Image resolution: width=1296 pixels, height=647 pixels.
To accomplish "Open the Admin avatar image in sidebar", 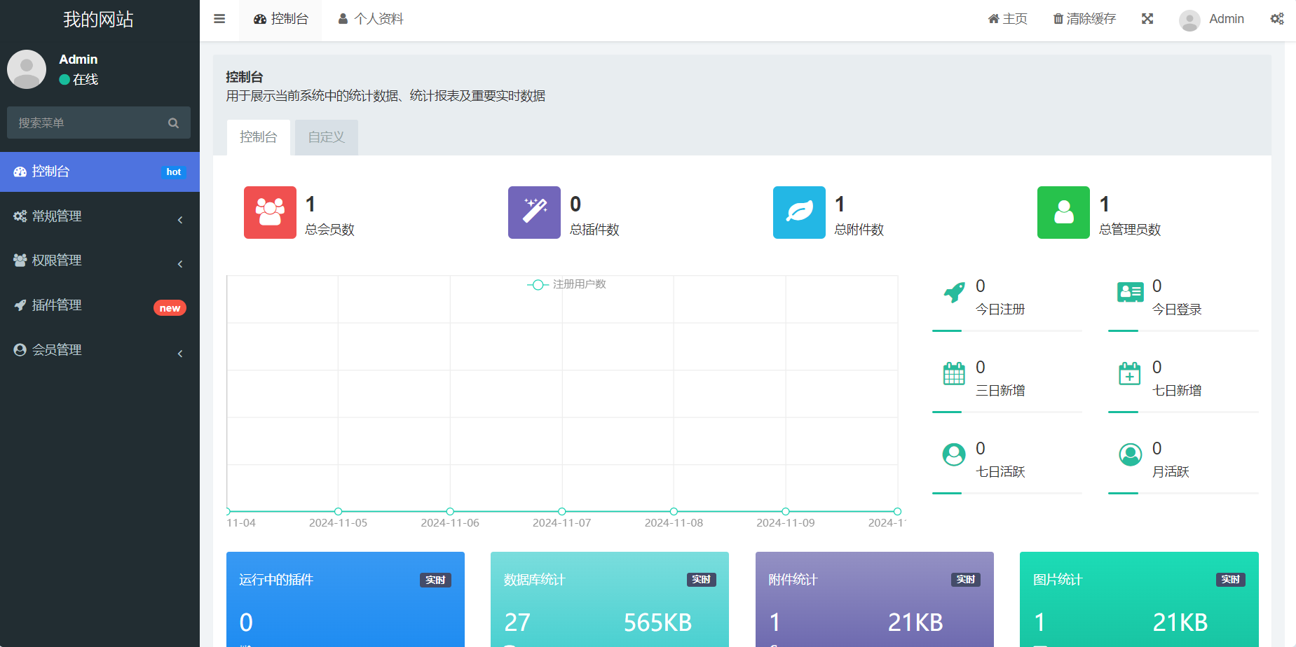I will pos(26,69).
